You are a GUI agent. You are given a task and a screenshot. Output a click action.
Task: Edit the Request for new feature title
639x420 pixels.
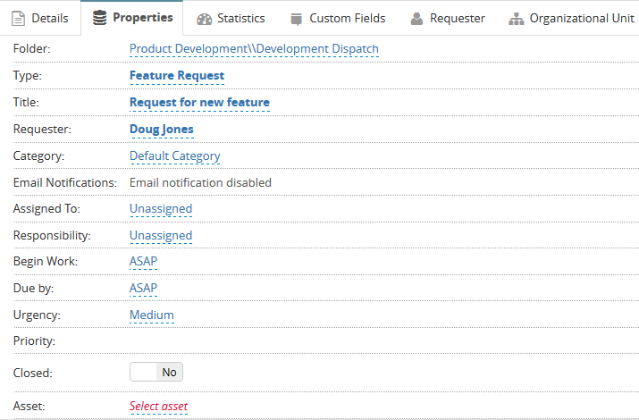[x=199, y=103]
